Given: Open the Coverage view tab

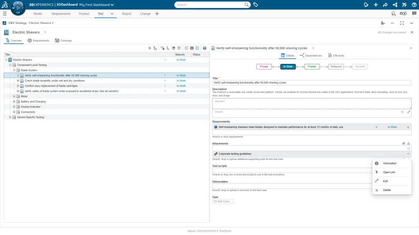Looking at the screenshot, I should pos(63,40).
